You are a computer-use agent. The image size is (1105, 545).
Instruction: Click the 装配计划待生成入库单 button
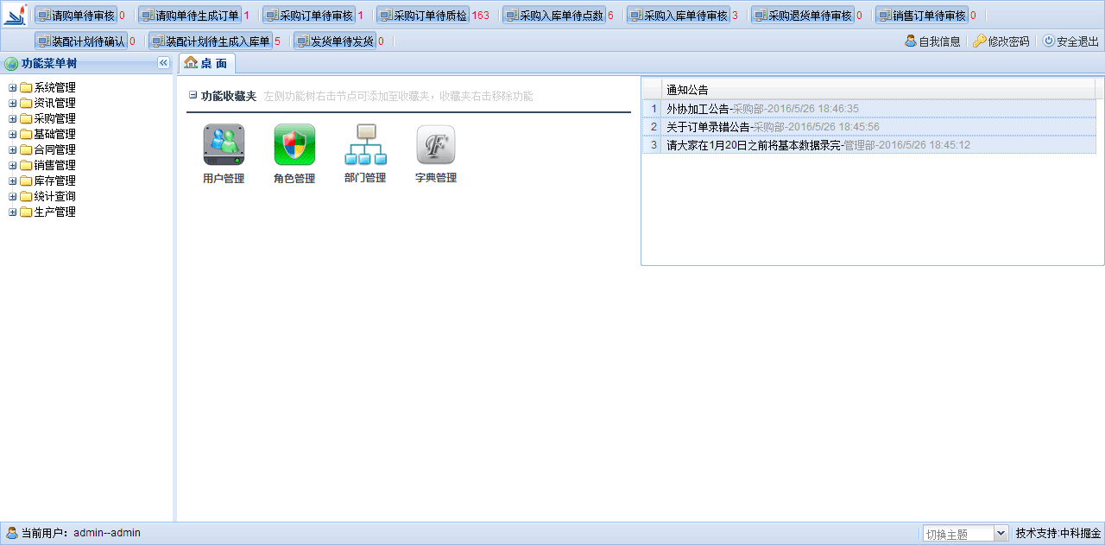210,41
